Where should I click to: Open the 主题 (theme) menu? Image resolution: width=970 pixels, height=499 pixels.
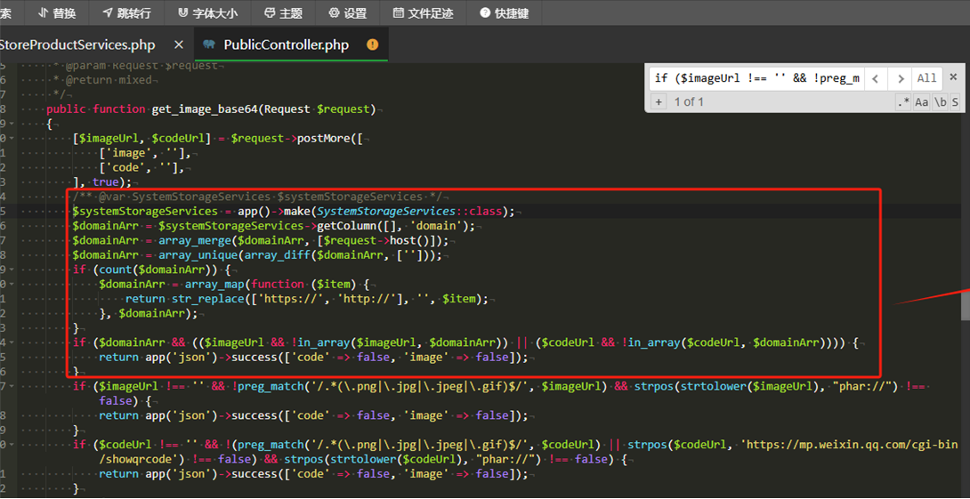(283, 13)
